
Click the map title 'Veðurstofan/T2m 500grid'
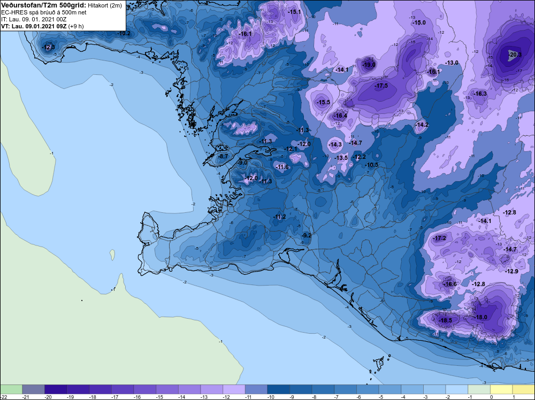click(43, 5)
